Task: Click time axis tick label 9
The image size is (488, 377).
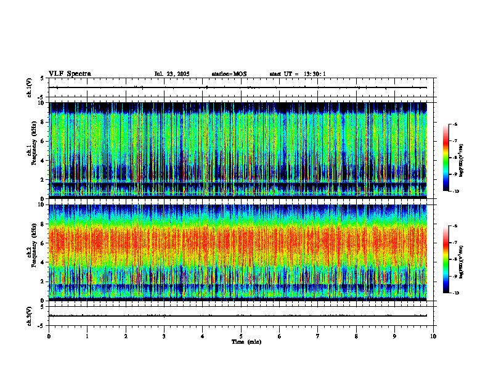Action: click(394, 336)
